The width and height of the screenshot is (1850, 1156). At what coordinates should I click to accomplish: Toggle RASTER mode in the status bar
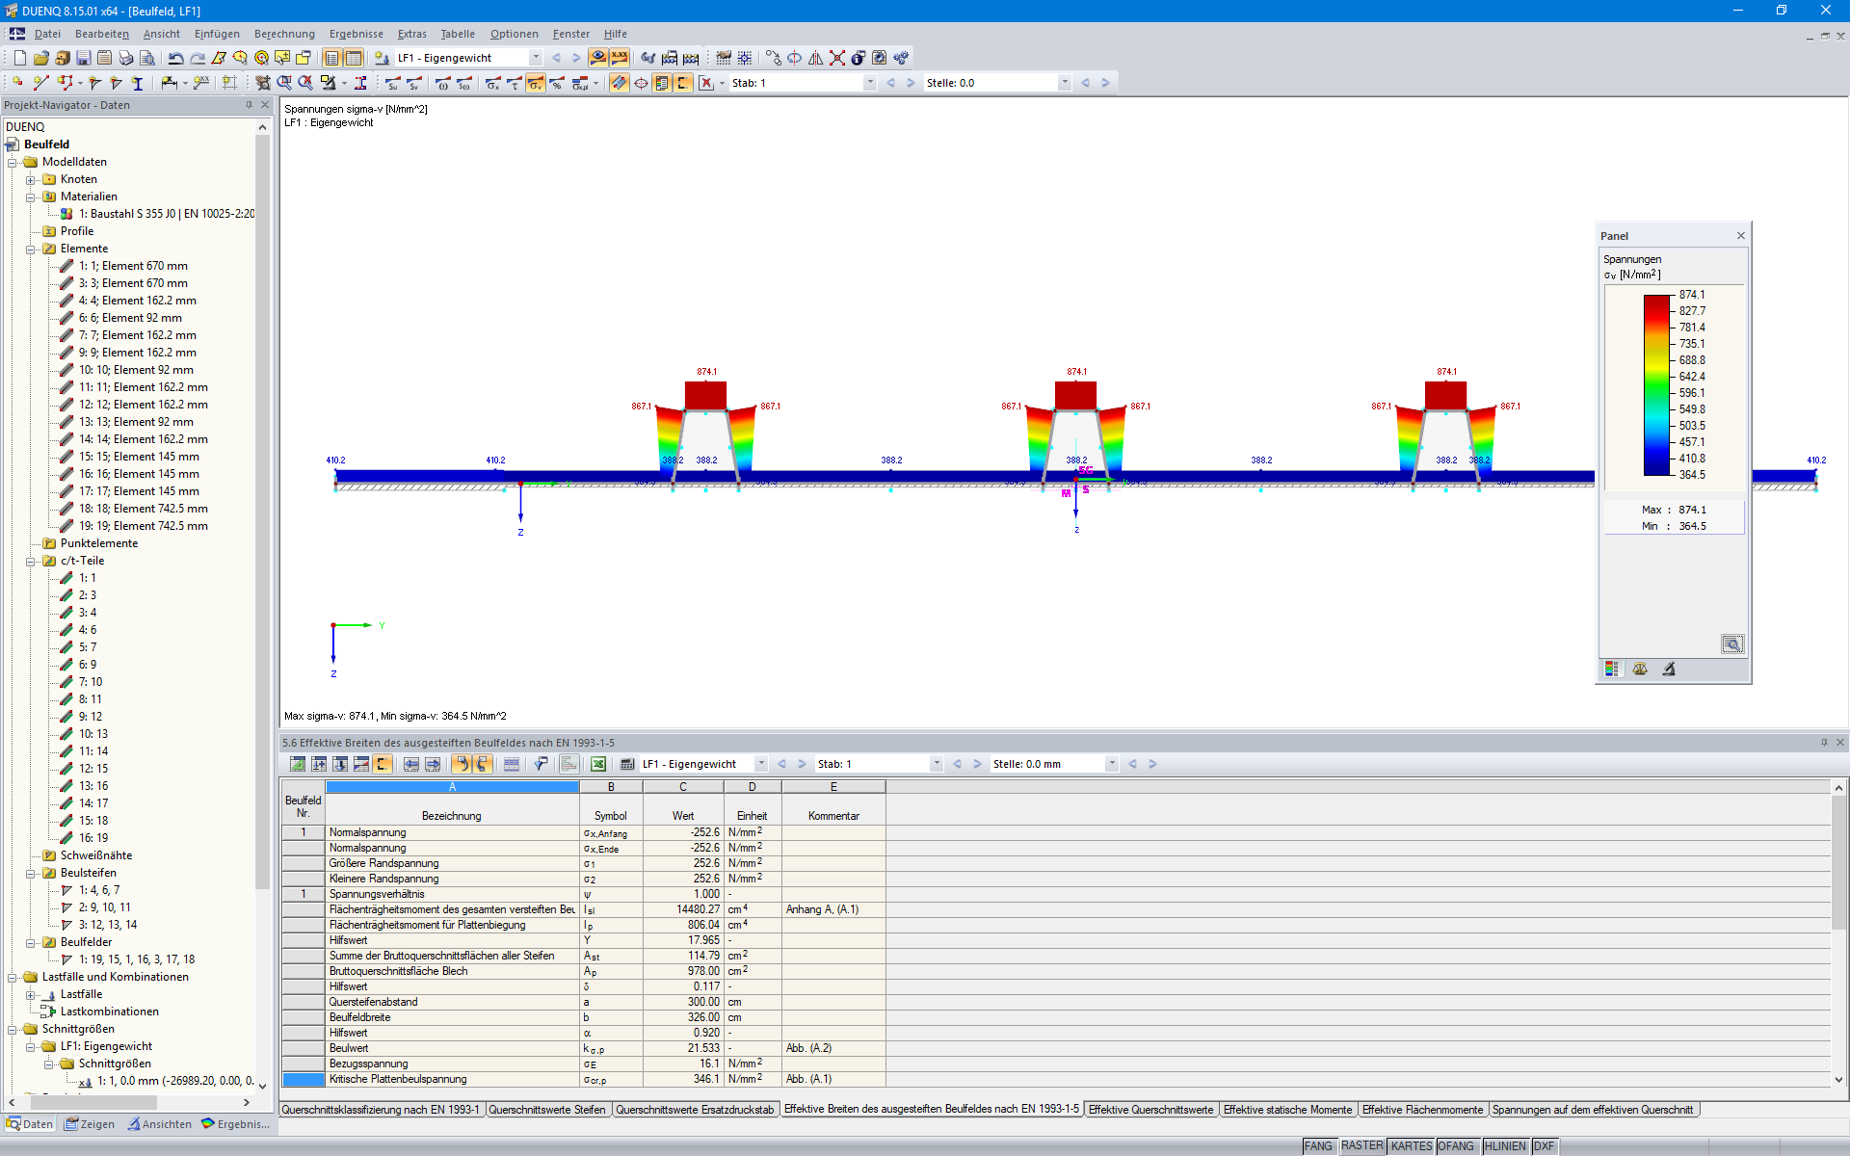pyautogui.click(x=1361, y=1145)
